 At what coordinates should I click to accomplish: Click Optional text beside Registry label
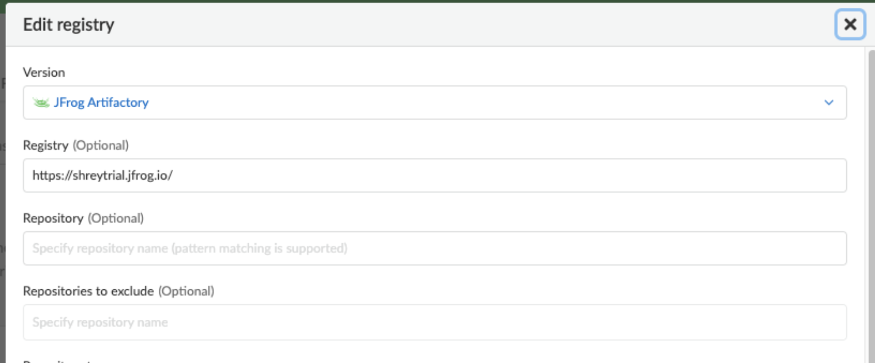click(x=101, y=146)
